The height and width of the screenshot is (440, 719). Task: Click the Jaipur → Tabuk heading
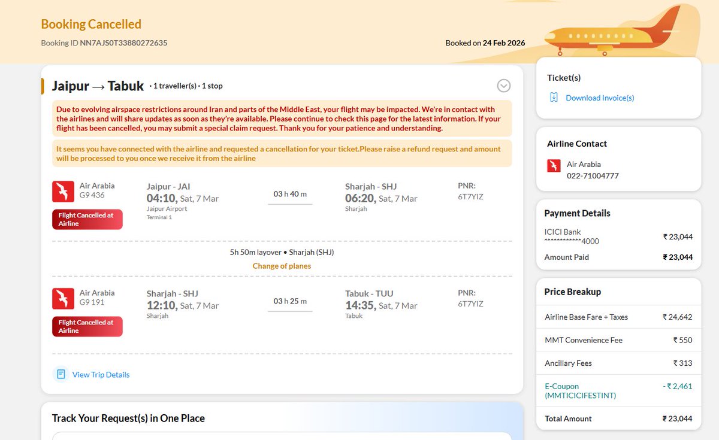tap(98, 86)
